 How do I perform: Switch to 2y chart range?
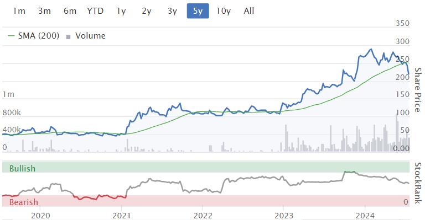tap(147, 11)
